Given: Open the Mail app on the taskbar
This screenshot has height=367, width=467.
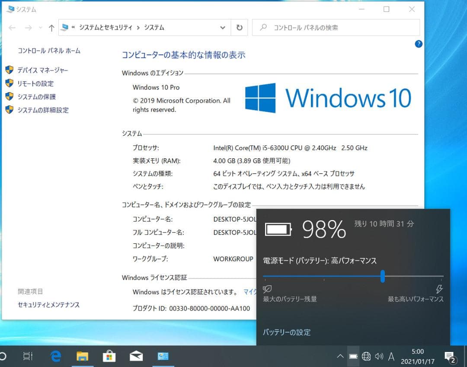Looking at the screenshot, I should (x=136, y=356).
